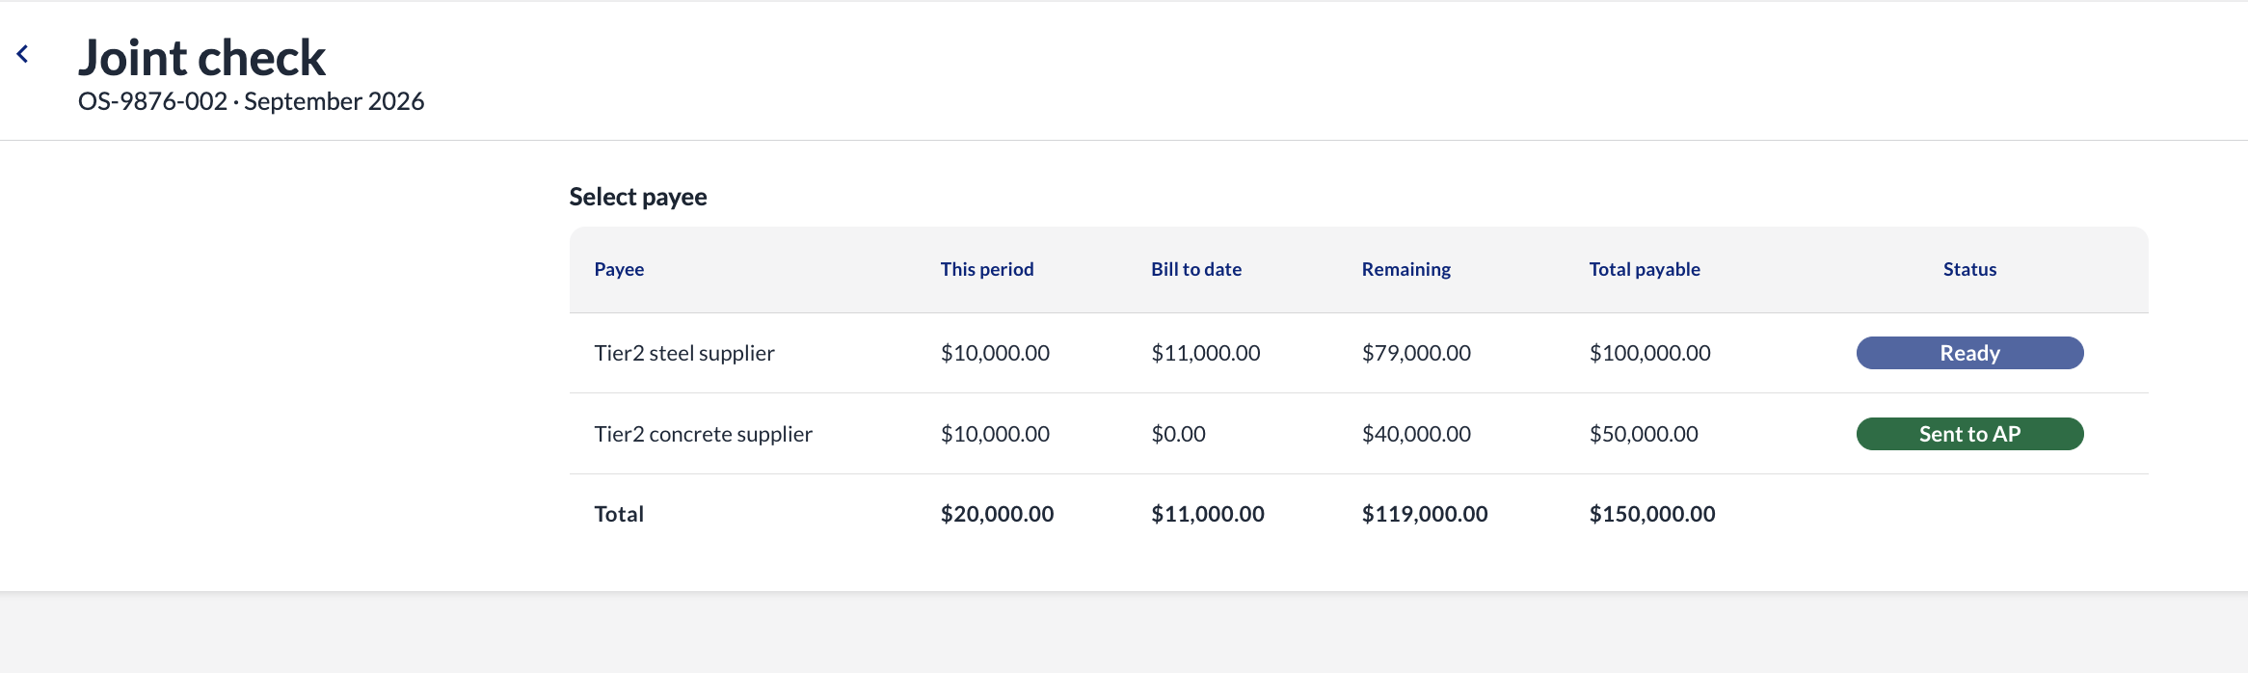Click the back arrow icon beside Joint check
Screen dimensions: 2248x673
pos(22,54)
